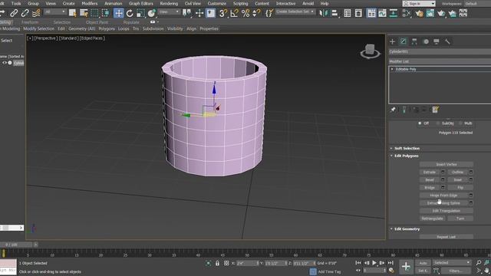Switch to the Freeform ribbon tab

coord(30,22)
